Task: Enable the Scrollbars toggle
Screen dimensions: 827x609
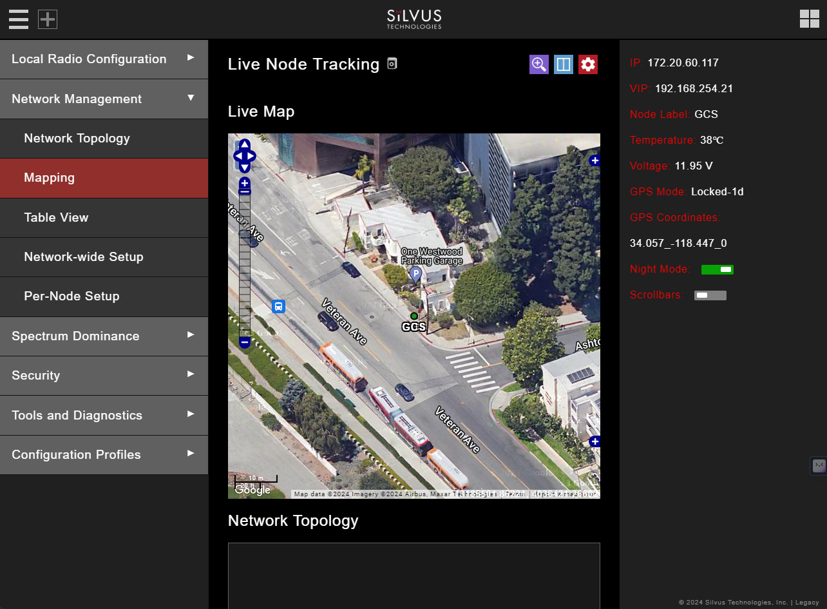Action: [710, 295]
